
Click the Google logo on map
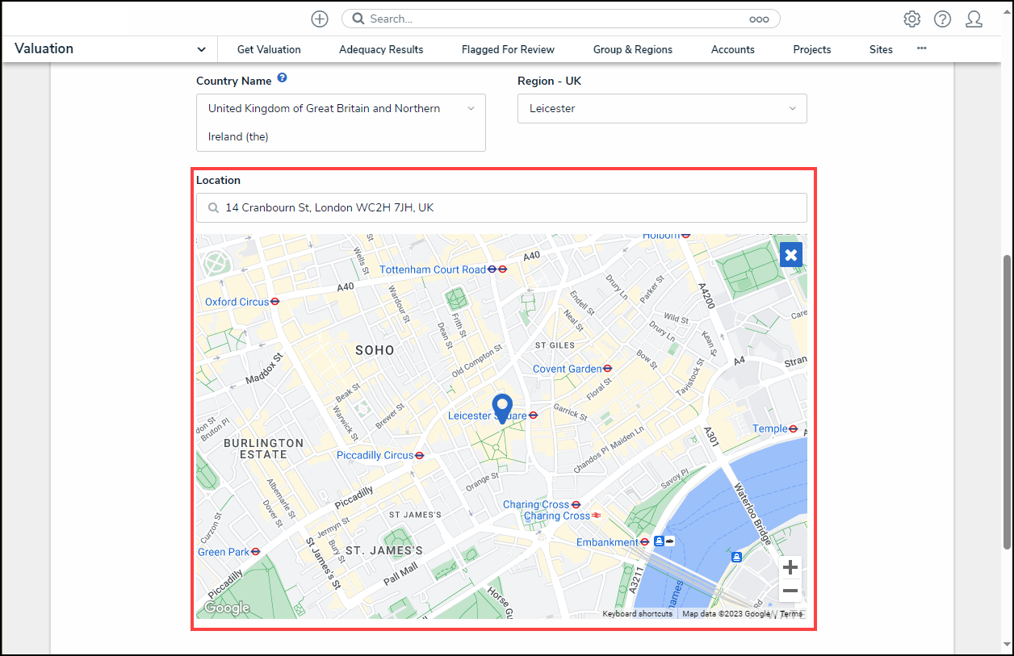tap(226, 608)
